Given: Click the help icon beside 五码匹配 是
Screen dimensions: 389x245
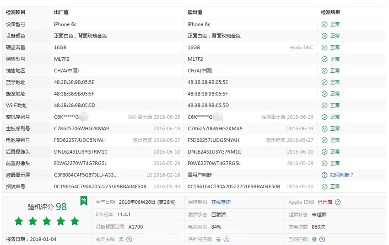Looking at the screenshot, I should [322, 240].
